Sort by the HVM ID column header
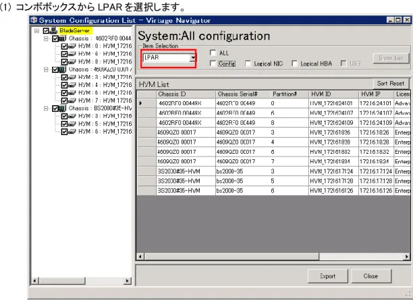 point(333,94)
